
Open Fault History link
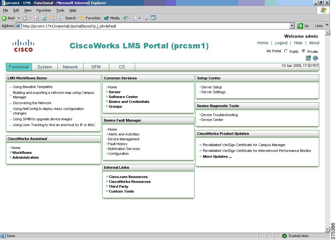118,144
